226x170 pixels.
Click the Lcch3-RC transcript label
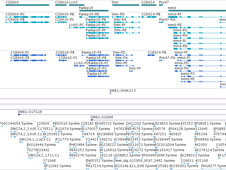click(x=76, y=25)
